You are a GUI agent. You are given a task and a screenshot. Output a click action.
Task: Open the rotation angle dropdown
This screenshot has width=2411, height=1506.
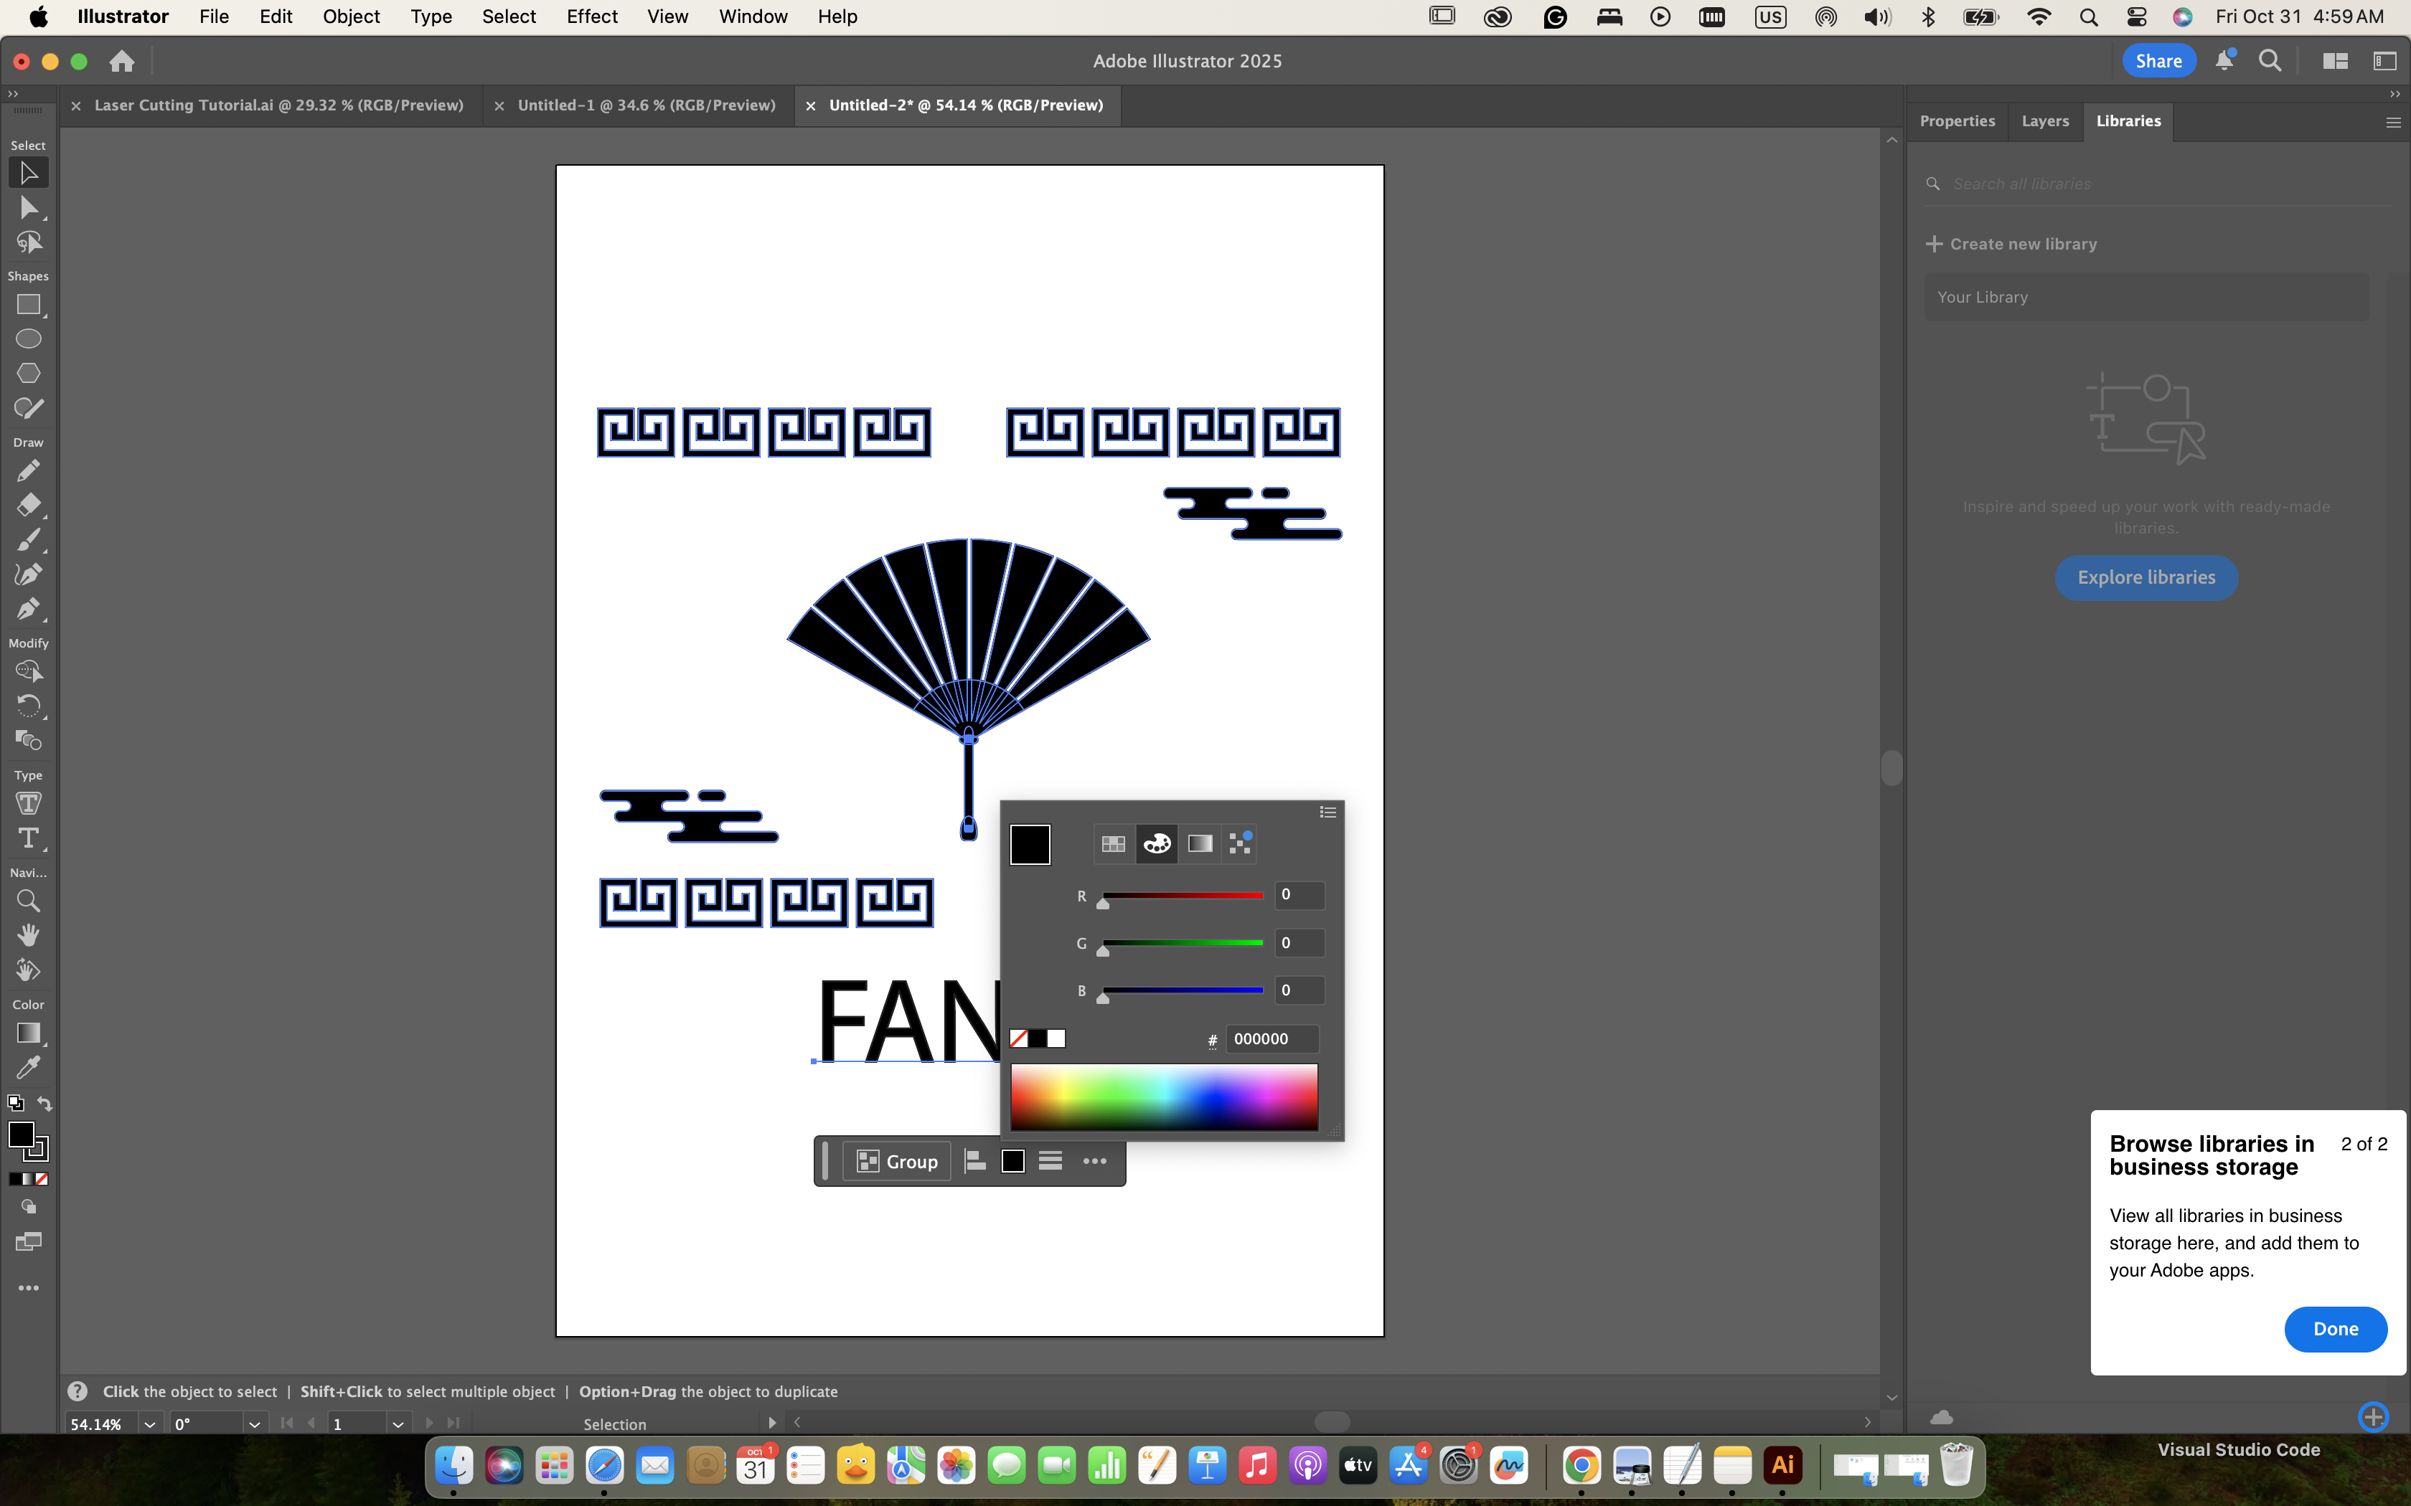(254, 1424)
